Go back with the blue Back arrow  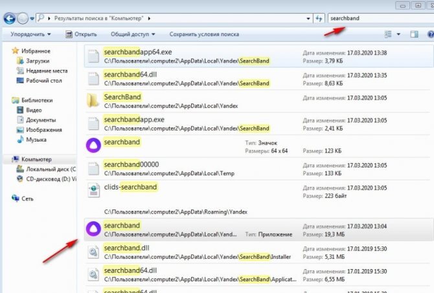click(9, 19)
